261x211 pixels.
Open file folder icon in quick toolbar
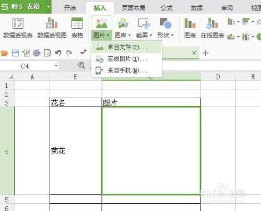click(x=4, y=53)
